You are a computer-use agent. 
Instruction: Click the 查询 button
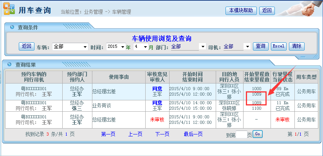point(261,46)
